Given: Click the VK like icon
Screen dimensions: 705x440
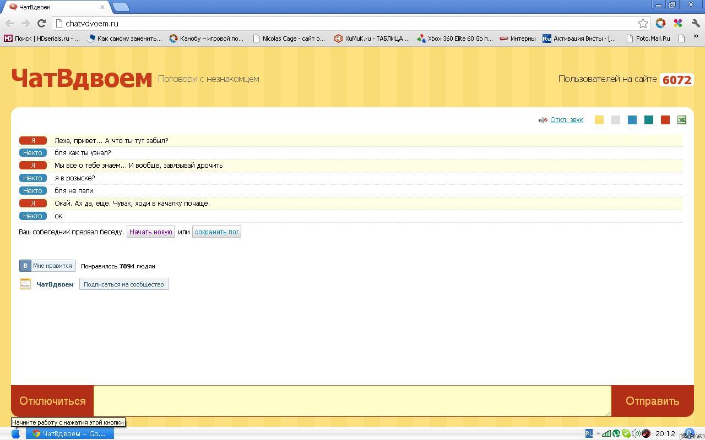Looking at the screenshot, I should click(x=25, y=266).
